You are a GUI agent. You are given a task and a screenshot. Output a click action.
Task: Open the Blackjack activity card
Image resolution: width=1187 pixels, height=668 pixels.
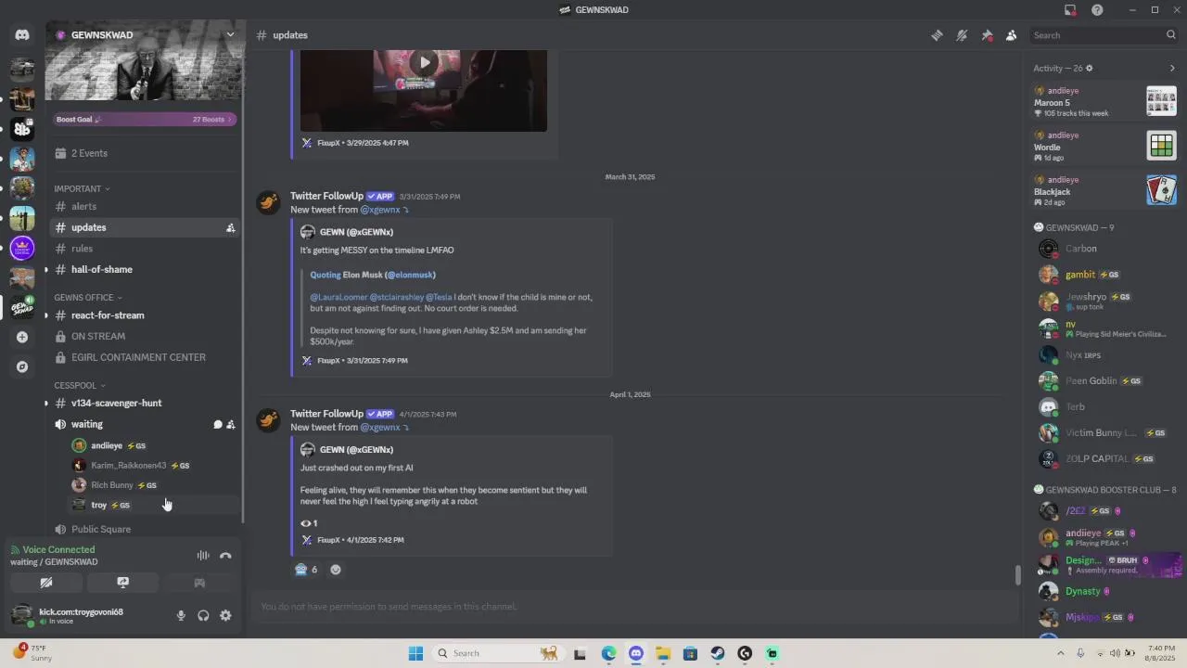click(x=1106, y=190)
